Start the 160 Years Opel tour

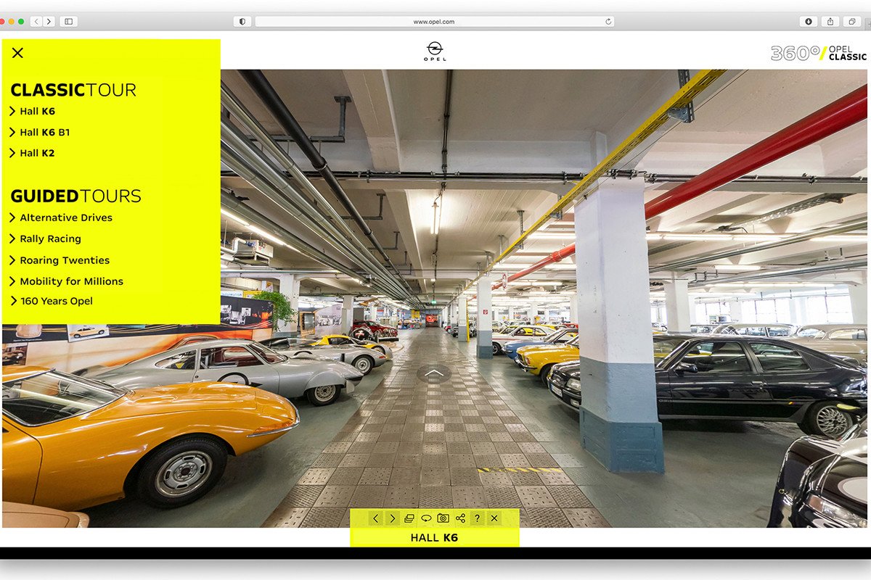pos(52,301)
